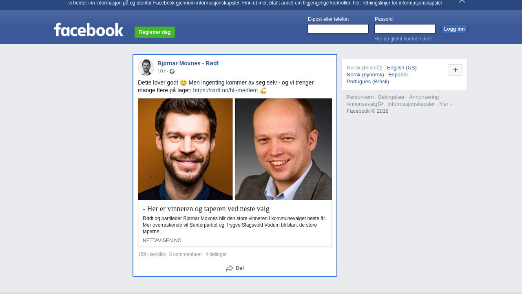Screen dimensions: 522x294
Task: Open Betingelser footer link
Action: 391,97
